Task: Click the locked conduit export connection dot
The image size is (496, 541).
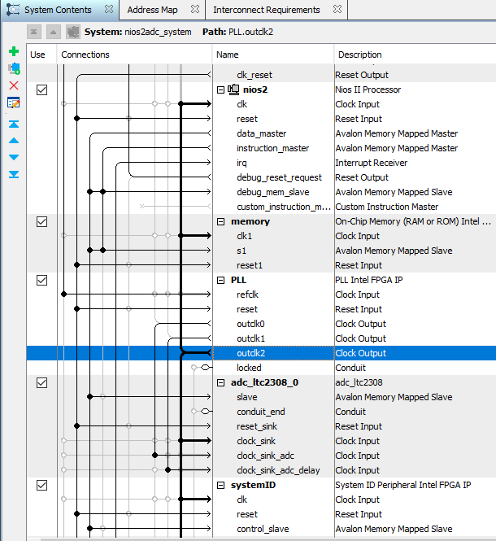Action: point(194,368)
